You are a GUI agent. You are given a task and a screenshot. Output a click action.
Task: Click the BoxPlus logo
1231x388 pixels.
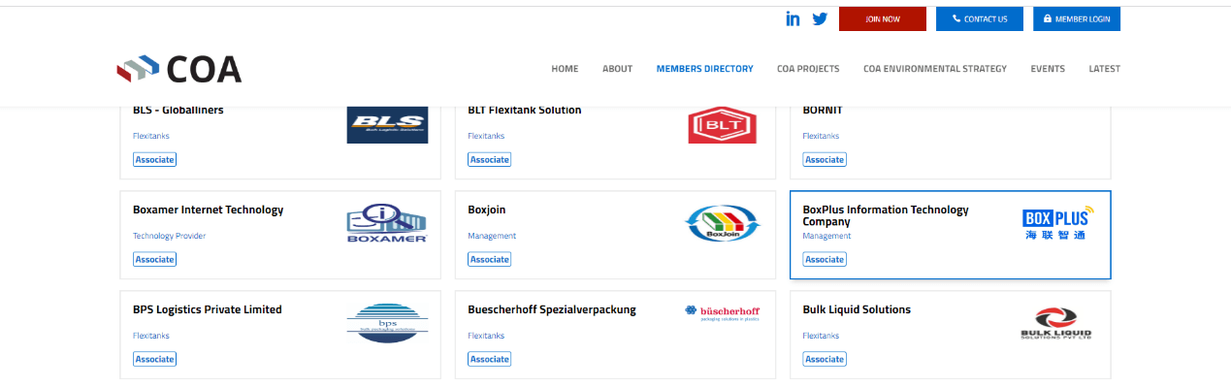click(x=1056, y=223)
